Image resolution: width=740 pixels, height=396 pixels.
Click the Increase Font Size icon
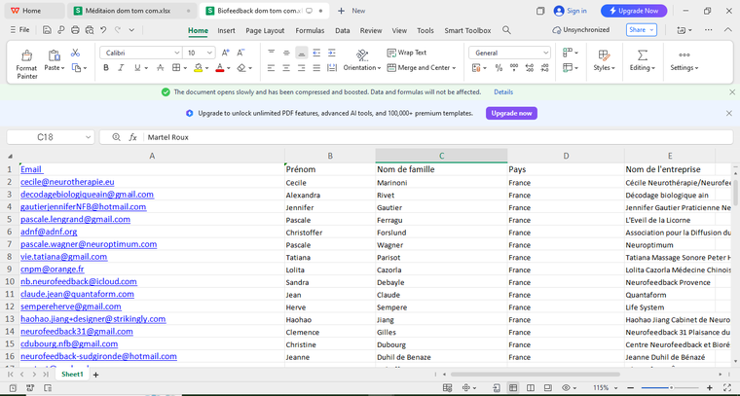[223, 53]
